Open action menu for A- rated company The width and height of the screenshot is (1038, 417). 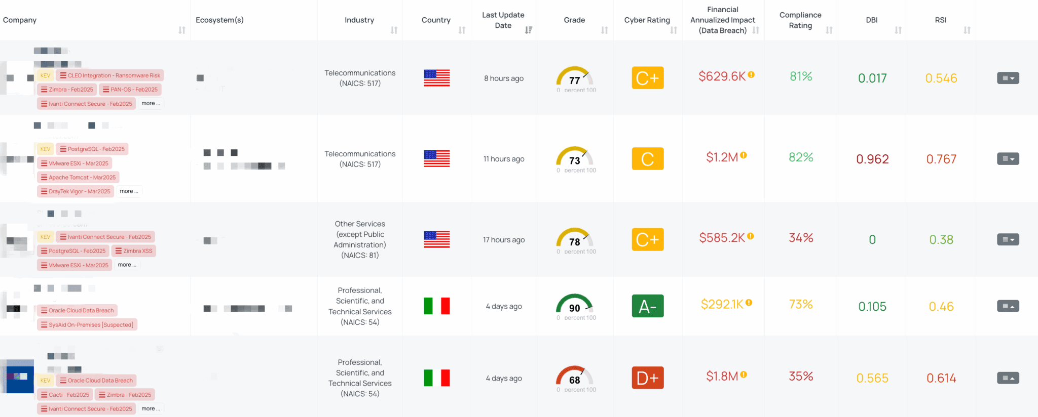(1008, 306)
